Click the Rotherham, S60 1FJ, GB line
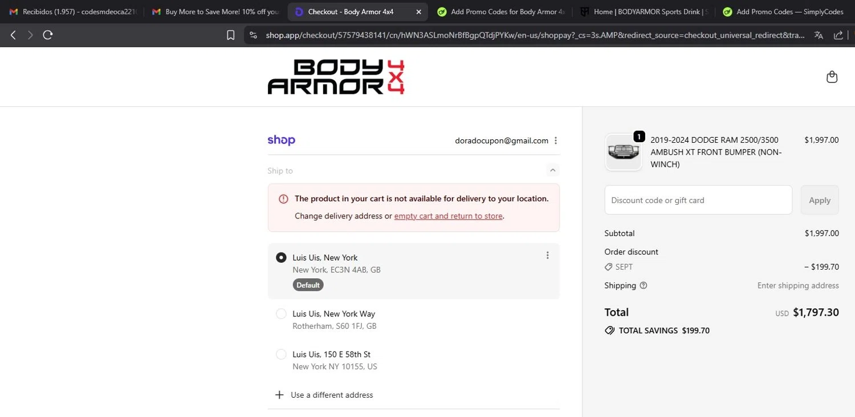855x417 pixels. pyautogui.click(x=335, y=326)
